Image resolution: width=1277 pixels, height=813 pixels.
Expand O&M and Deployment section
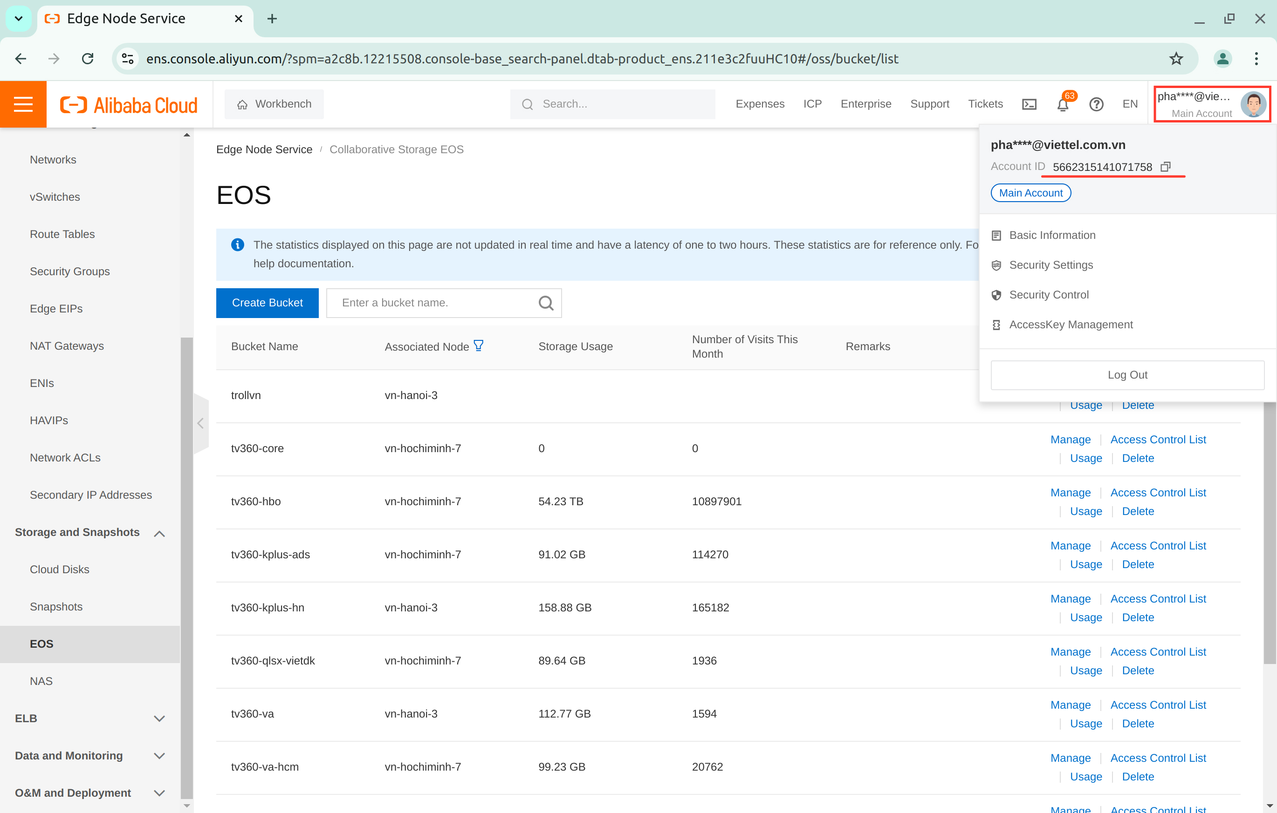click(159, 793)
